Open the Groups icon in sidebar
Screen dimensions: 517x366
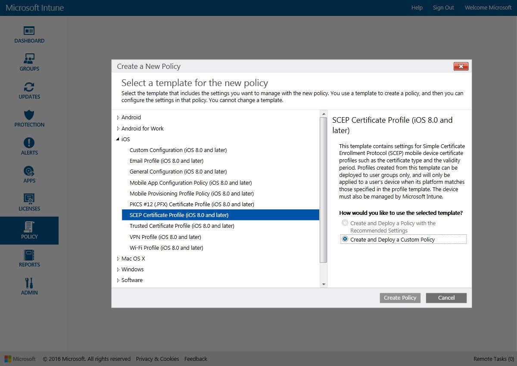pyautogui.click(x=29, y=59)
